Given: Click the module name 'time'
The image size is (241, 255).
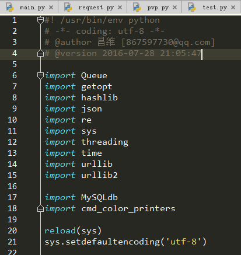Looking at the screenshot, I should click(92, 153).
